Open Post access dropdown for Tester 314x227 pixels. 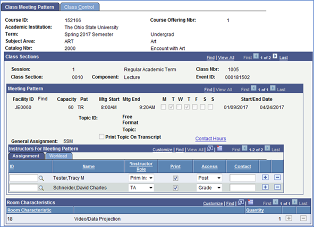(209, 178)
